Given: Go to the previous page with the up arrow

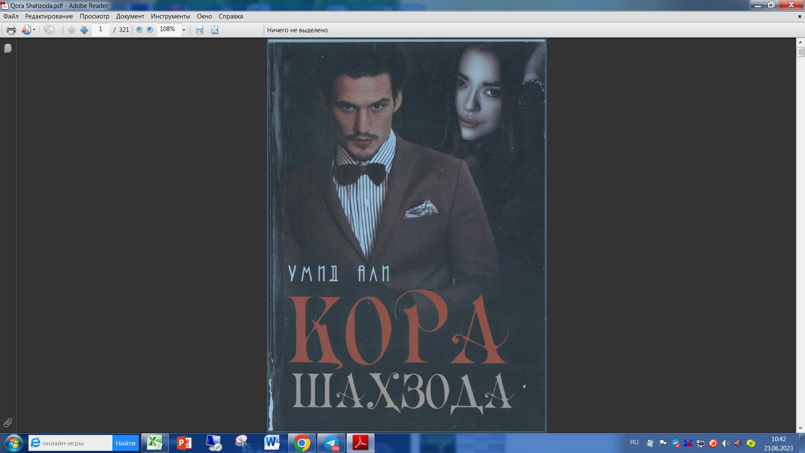Looking at the screenshot, I should tap(71, 30).
